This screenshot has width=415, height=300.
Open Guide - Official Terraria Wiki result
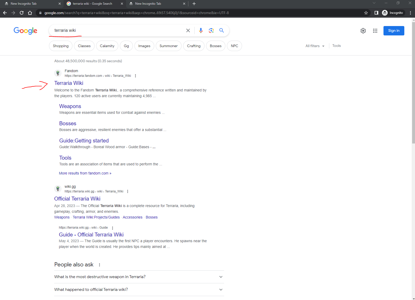91,235
